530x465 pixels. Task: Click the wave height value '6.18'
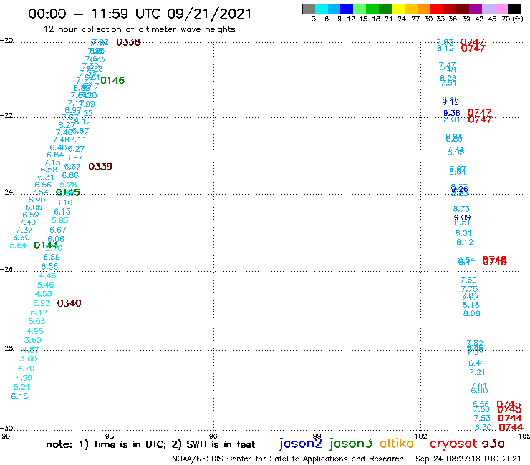click(x=19, y=396)
